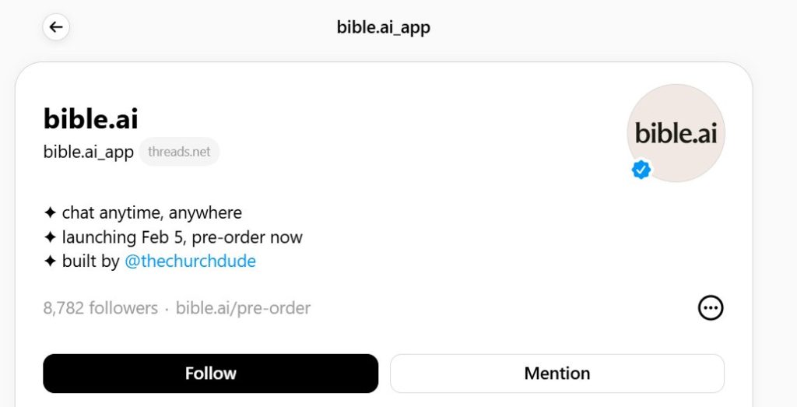Click the "launching Feb 5, pre-order now" text
This screenshot has height=407, width=797.
coord(182,237)
